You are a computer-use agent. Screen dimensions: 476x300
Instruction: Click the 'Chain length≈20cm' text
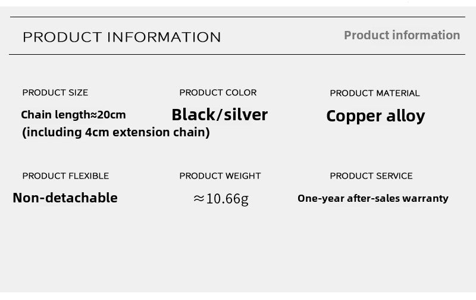click(x=73, y=114)
